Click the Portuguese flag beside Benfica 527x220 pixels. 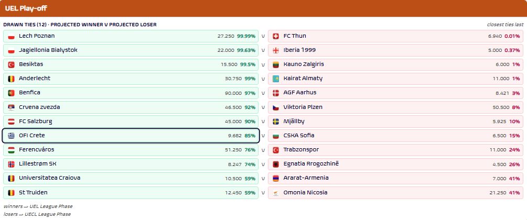click(11, 93)
